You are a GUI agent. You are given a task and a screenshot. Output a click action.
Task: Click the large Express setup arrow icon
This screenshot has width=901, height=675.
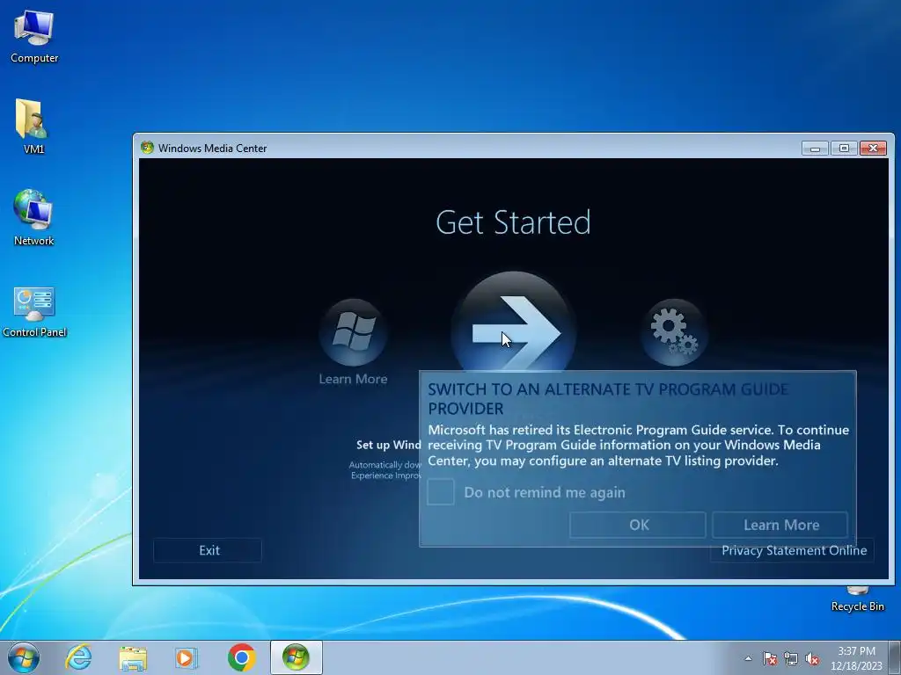513,323
